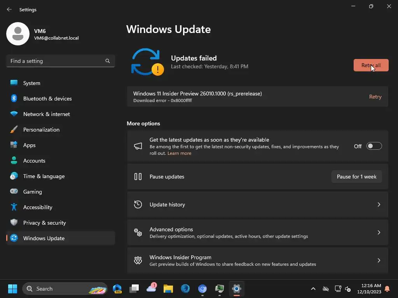
Task: Click the history clock icon for Update history
Action: [138, 204]
